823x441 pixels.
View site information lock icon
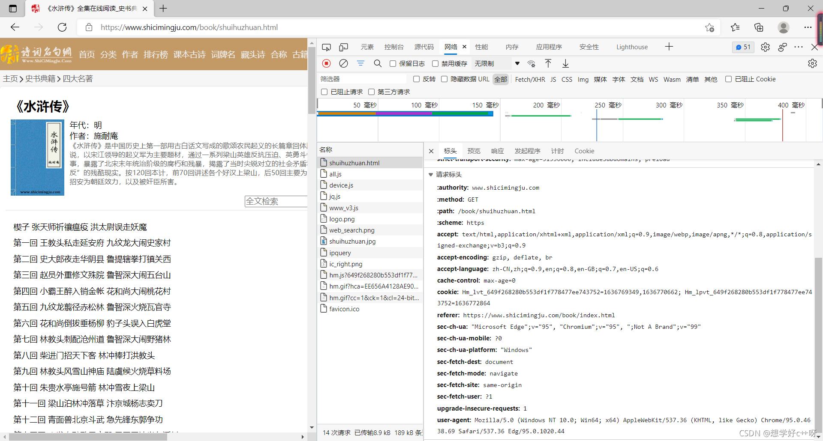(89, 27)
